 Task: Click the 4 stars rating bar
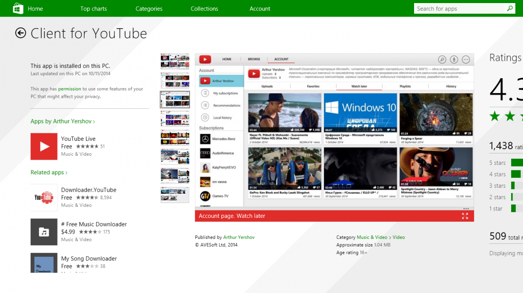click(516, 174)
